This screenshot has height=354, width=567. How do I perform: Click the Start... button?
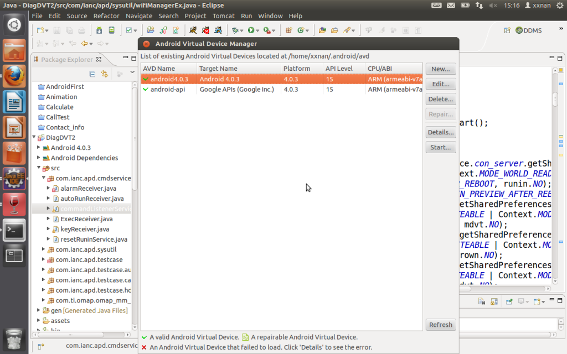click(x=440, y=147)
